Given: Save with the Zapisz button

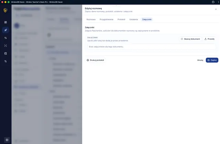Looking at the screenshot, I should coord(212,60).
